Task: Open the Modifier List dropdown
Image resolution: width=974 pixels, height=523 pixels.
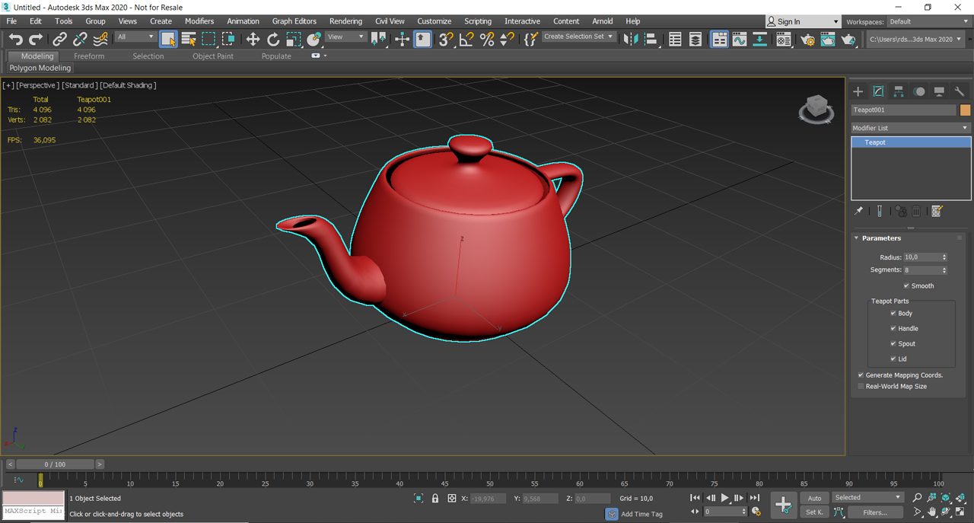Action: 910,128
